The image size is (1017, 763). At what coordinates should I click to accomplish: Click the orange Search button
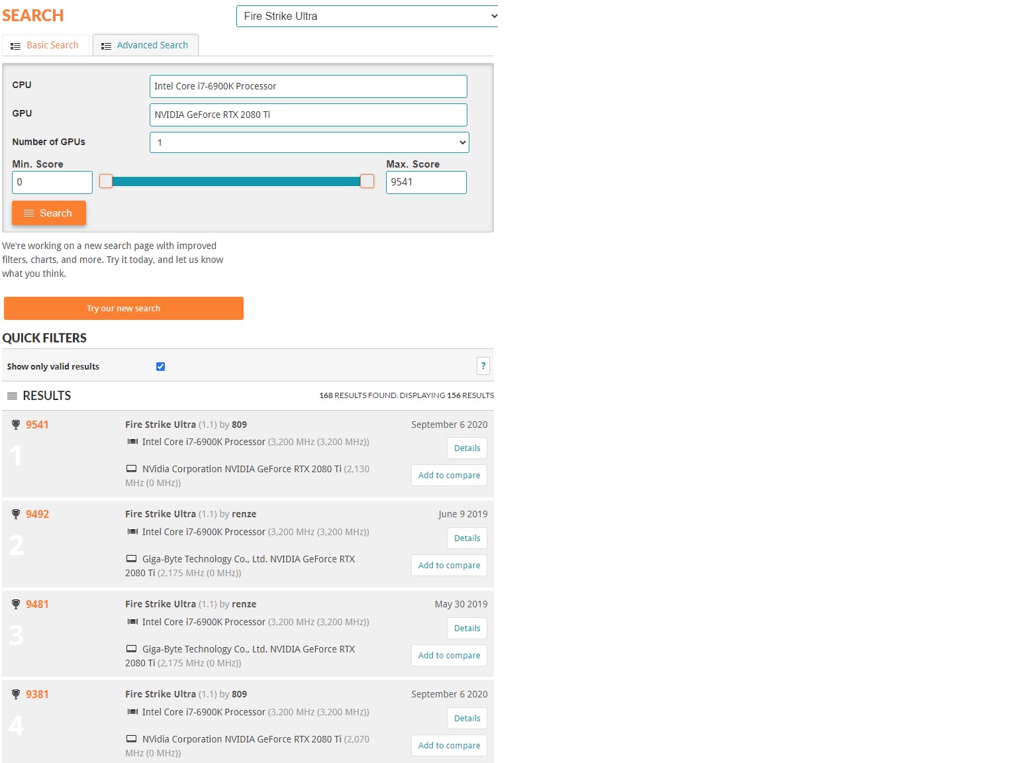(x=49, y=213)
